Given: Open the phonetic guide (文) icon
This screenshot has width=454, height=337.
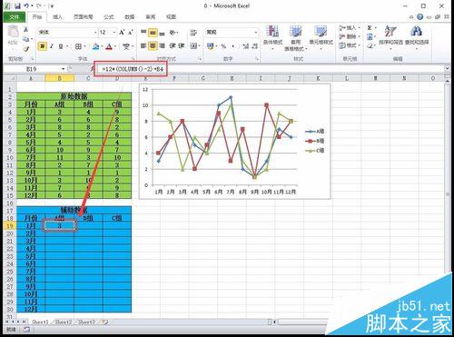Looking at the screenshot, I should [125, 46].
